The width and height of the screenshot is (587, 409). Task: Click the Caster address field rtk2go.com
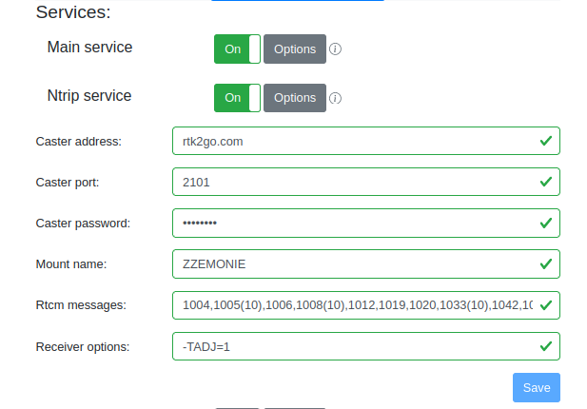click(x=366, y=141)
